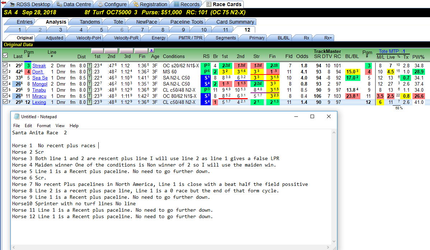Uncheck the checkbox for the Streak row
This screenshot has width=430, height=250.
[x=5, y=66]
